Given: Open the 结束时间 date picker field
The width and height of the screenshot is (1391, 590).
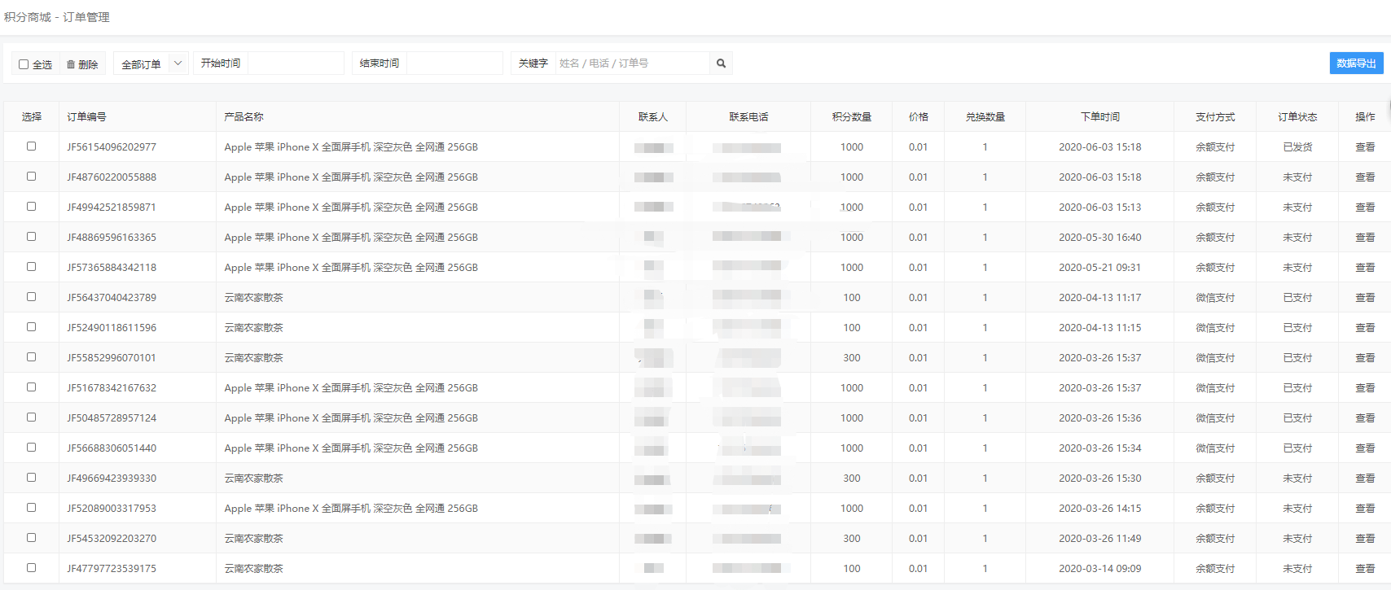Looking at the screenshot, I should click(454, 63).
